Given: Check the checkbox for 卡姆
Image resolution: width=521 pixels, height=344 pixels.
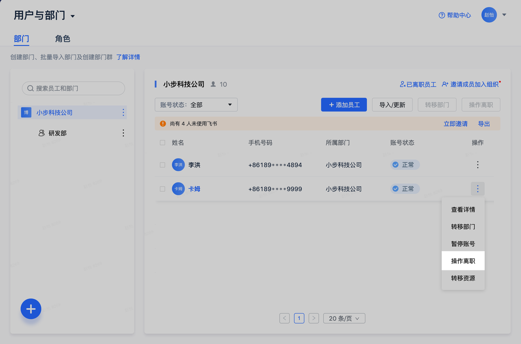Looking at the screenshot, I should coord(162,189).
